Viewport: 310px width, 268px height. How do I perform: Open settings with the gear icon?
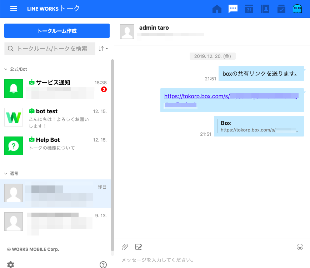[x=11, y=264]
